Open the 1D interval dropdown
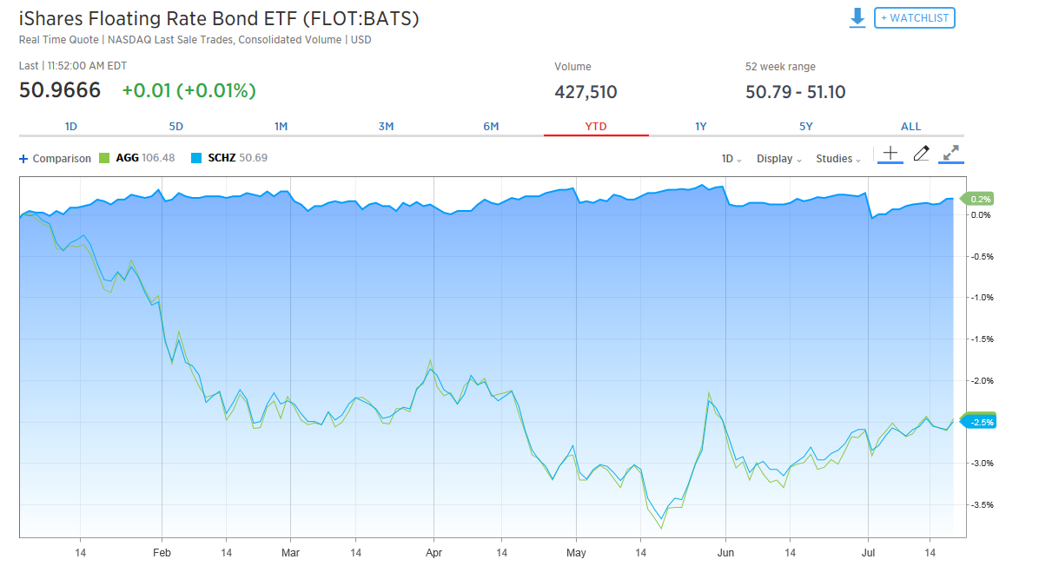The height and width of the screenshot is (579, 1039). (x=730, y=159)
